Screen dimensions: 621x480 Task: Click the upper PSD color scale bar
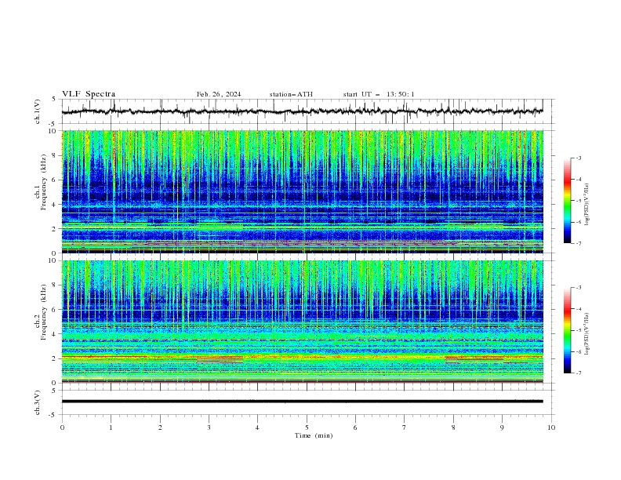coord(568,201)
